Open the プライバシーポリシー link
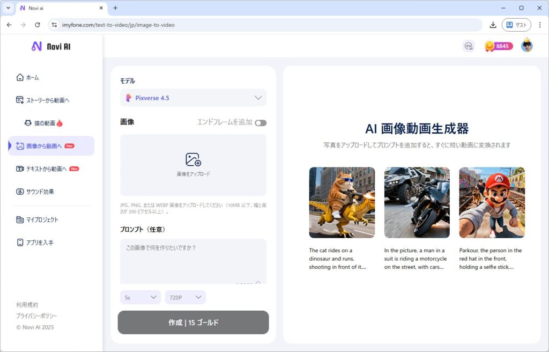549x352 pixels. (36, 316)
